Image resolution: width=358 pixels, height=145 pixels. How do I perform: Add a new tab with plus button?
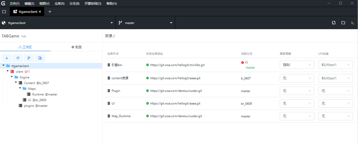coord(50,12)
